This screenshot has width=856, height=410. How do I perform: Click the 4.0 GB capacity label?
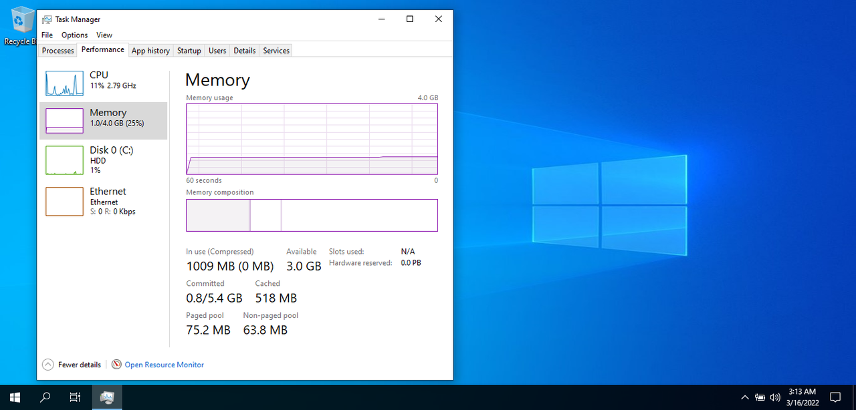pyautogui.click(x=428, y=97)
